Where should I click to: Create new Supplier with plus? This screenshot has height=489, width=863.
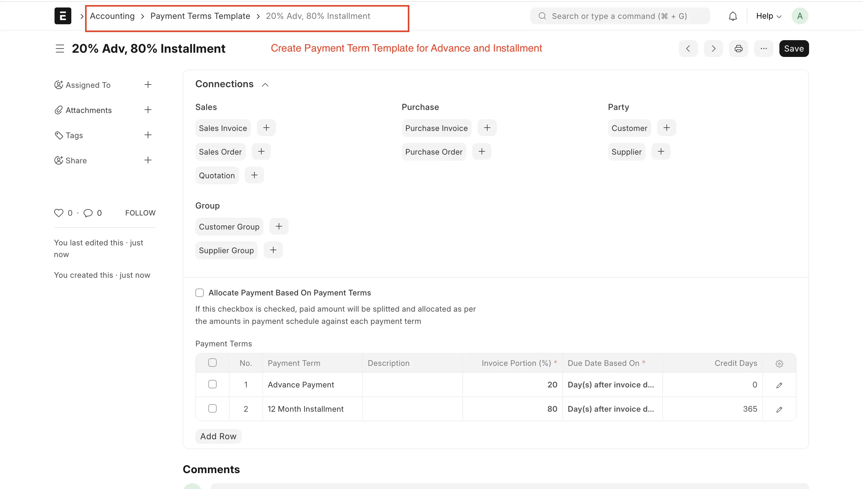[661, 152]
